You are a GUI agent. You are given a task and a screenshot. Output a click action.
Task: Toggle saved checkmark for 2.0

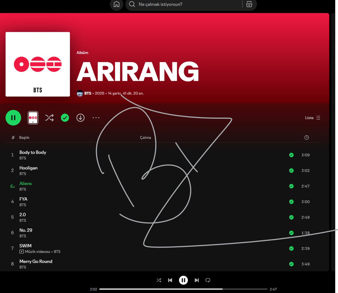[291, 217]
